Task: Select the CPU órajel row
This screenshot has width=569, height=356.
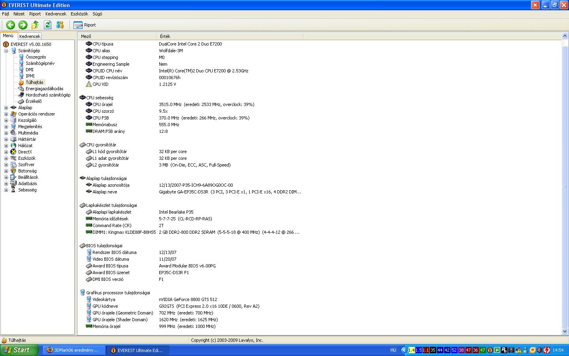Action: (x=190, y=104)
